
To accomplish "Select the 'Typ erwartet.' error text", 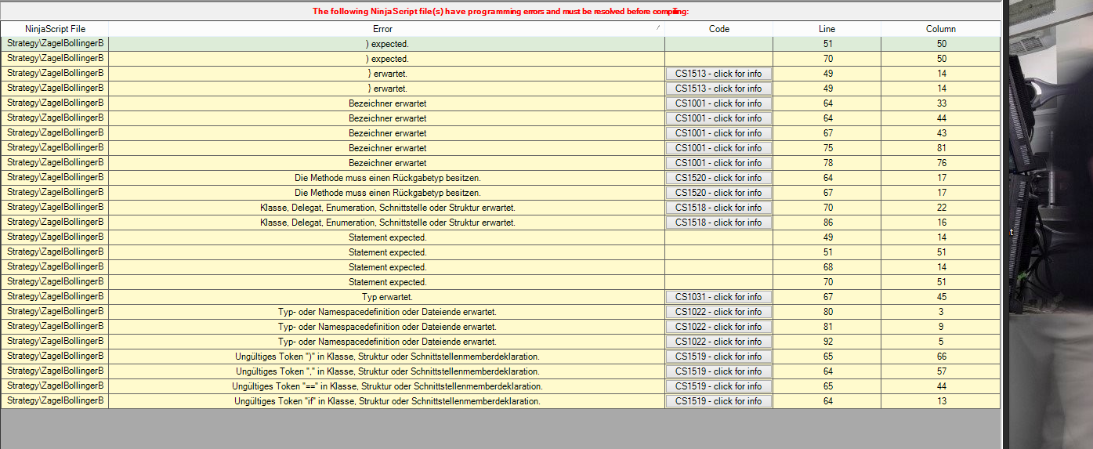I will [x=387, y=297].
